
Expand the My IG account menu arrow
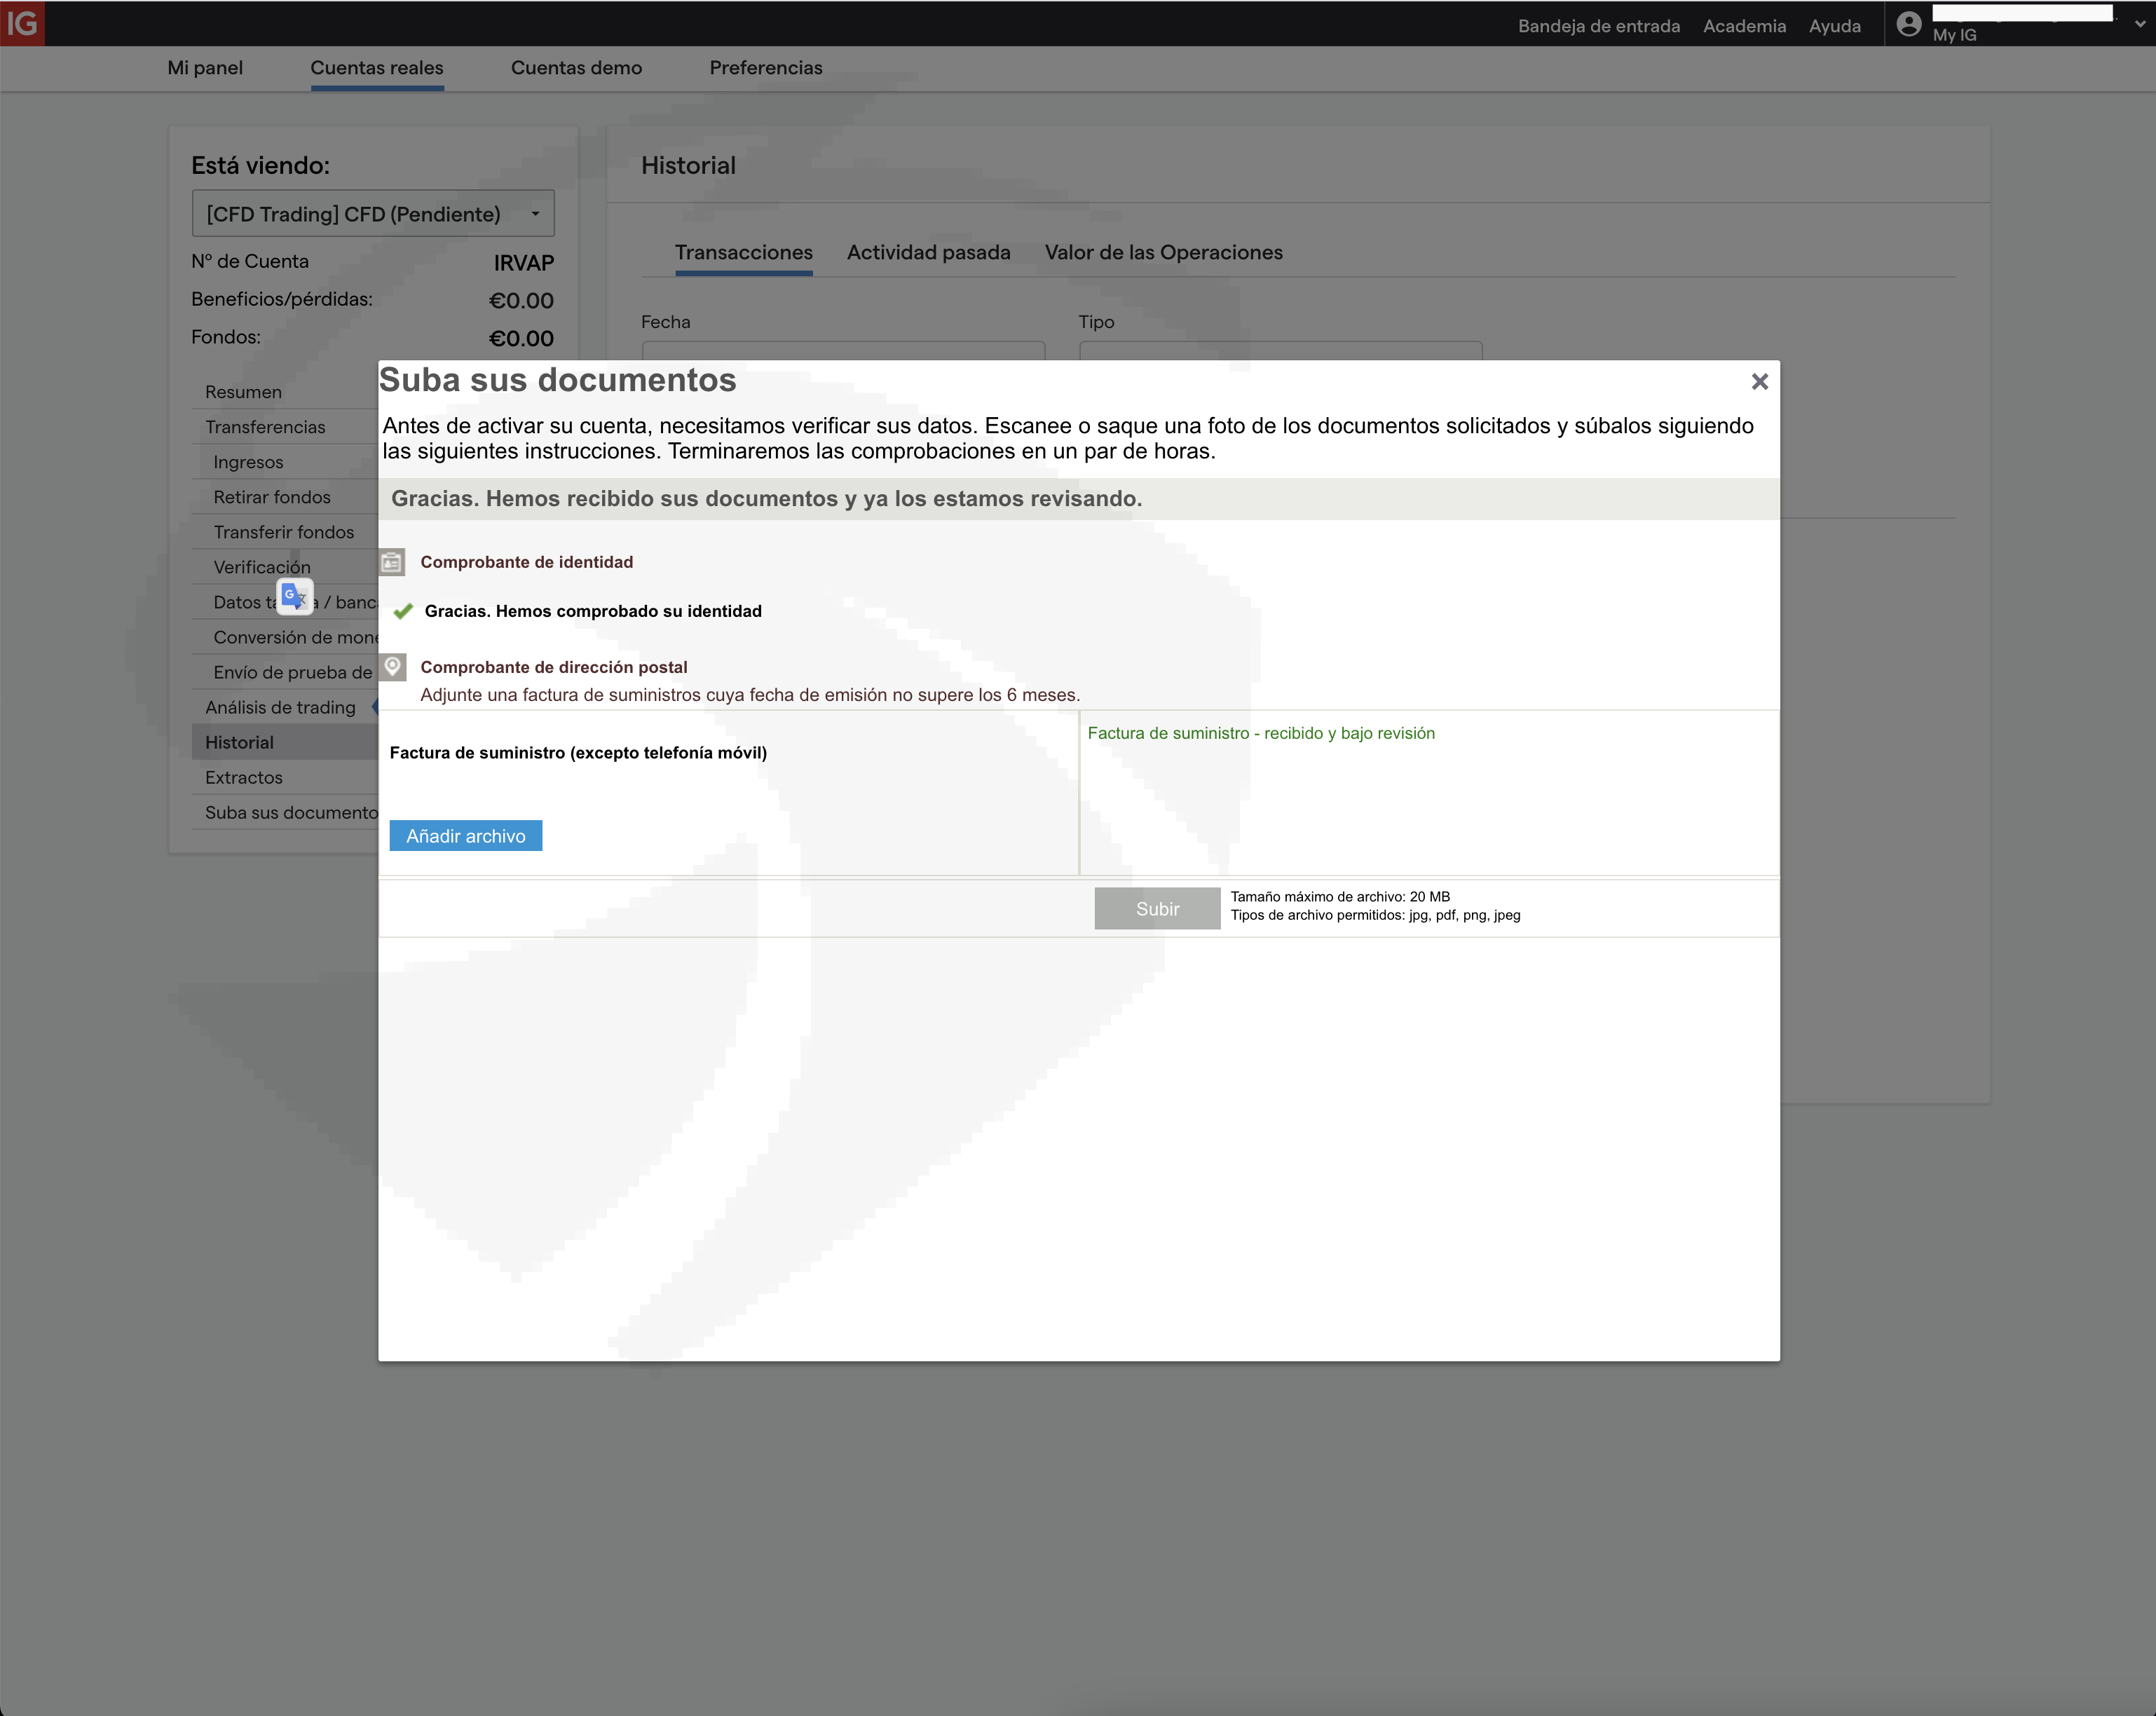tap(2139, 24)
